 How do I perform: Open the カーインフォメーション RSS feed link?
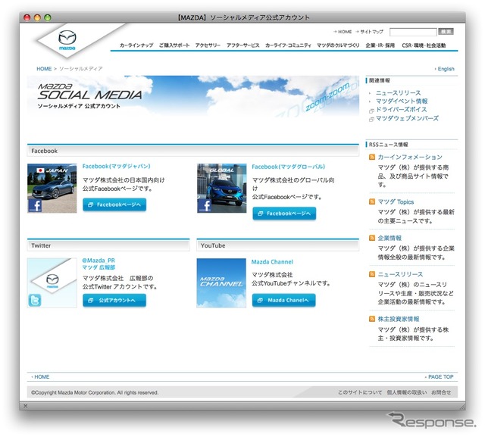pyautogui.click(x=410, y=157)
